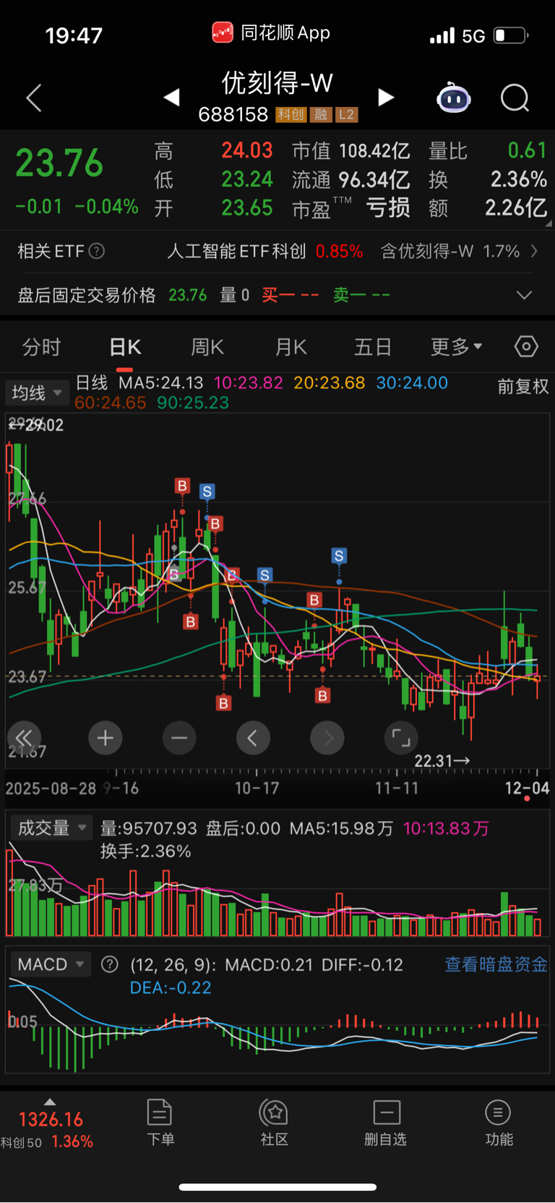555x1203 pixels.
Task: Open the 功能 functions menu
Action: 499,1123
